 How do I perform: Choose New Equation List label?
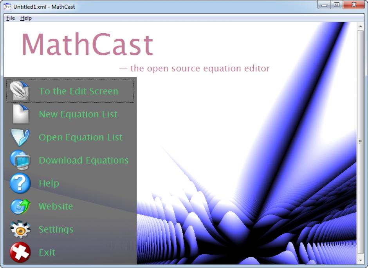tap(78, 114)
